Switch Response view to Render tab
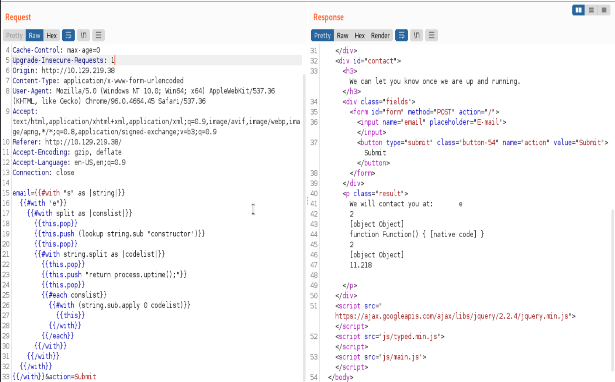Screen dimensions: 615x382 pos(380,36)
